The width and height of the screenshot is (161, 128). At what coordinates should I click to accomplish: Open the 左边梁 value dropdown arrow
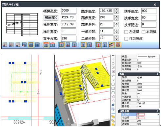coord(158,115)
